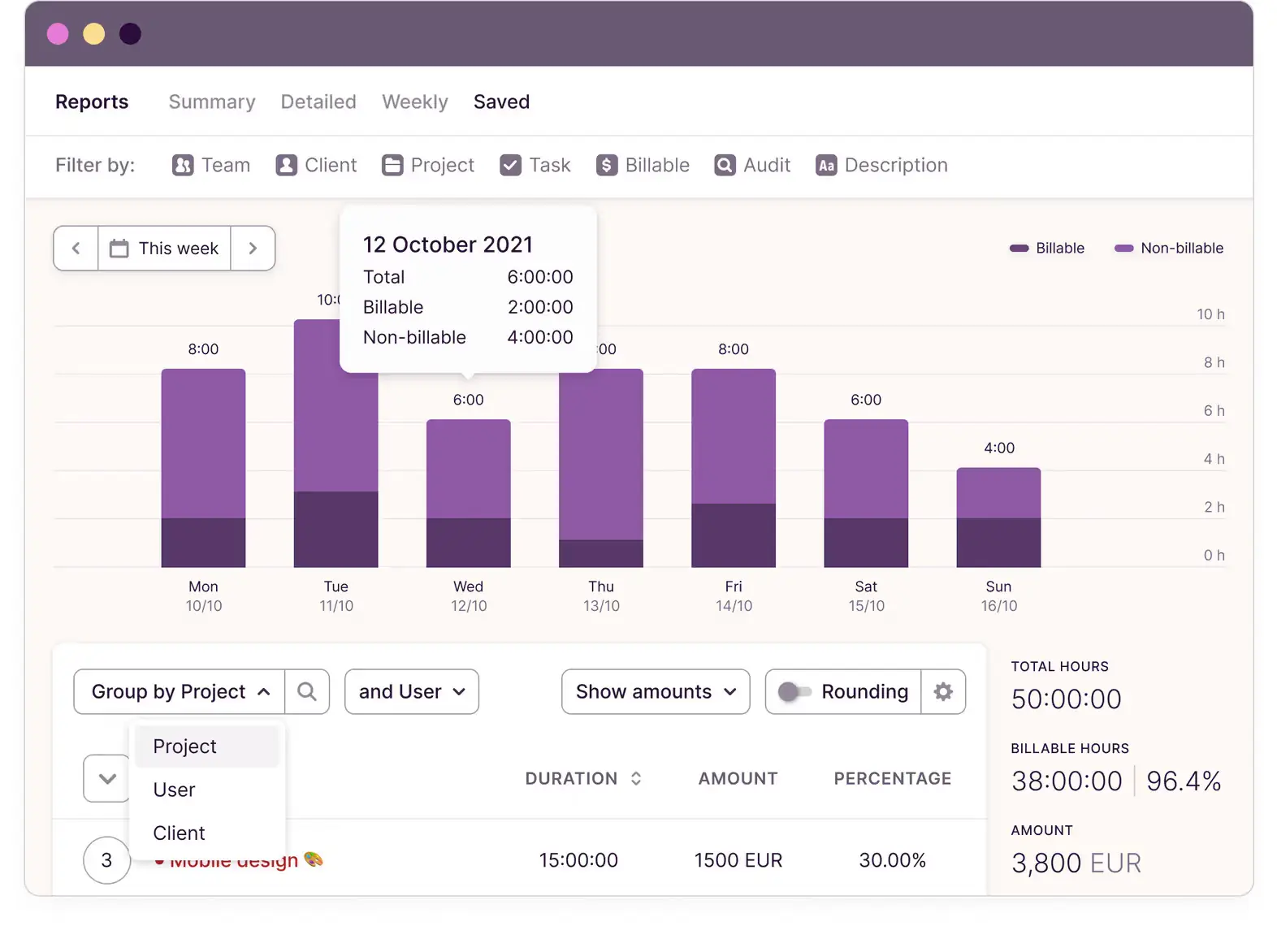Switch to the Summary tab
Screen dimensions: 1277x926
tap(212, 102)
